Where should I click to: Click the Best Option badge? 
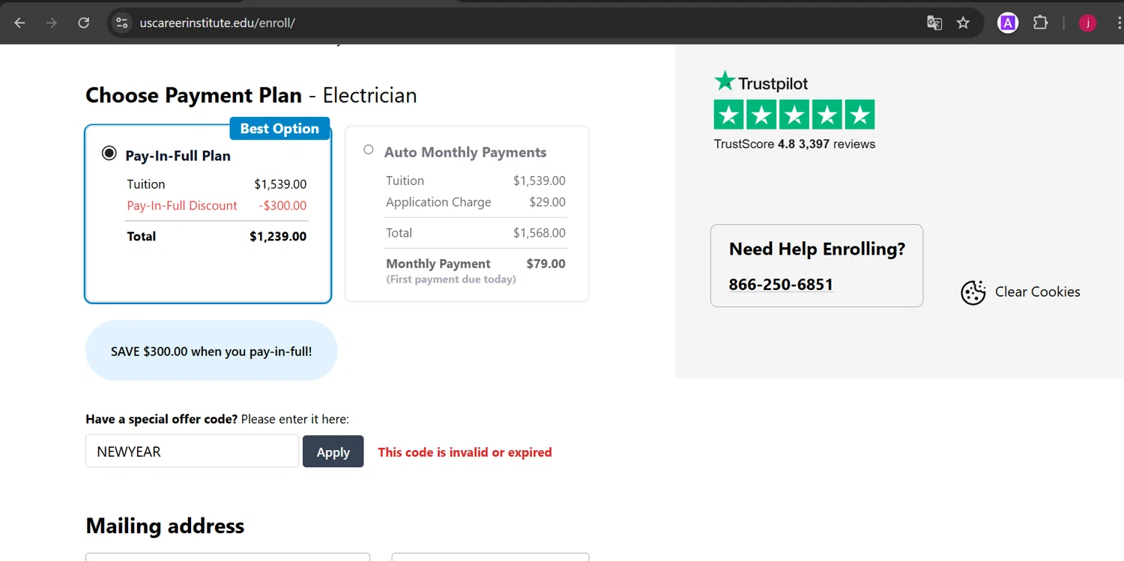click(x=280, y=129)
